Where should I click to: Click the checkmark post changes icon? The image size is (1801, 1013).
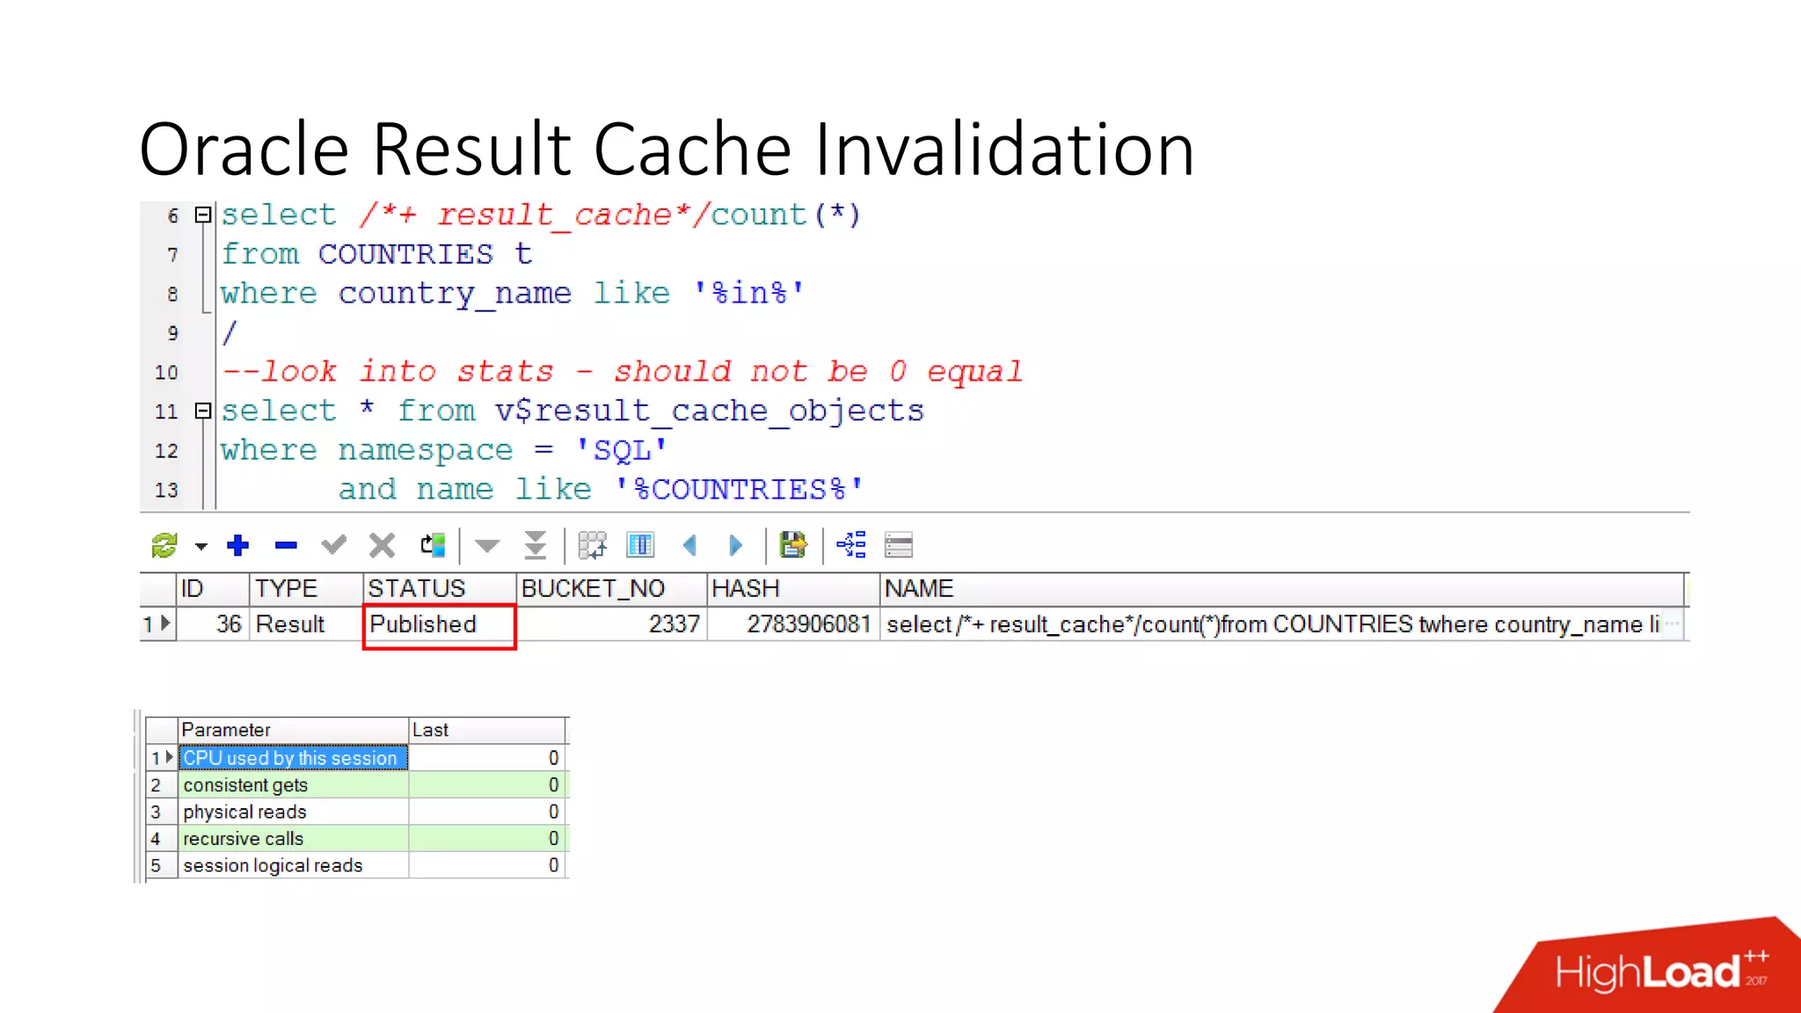point(333,545)
